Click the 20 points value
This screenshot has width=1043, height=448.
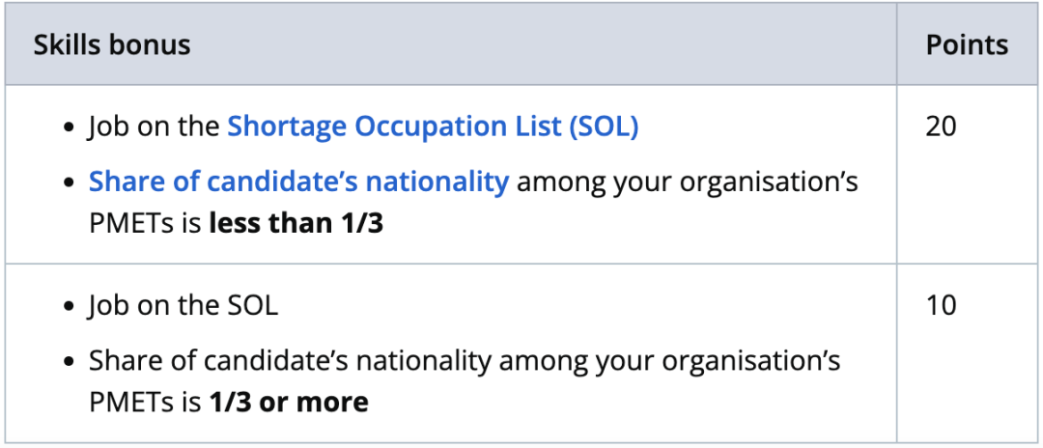941,126
